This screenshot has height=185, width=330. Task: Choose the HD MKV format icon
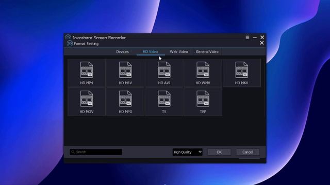(x=241, y=70)
